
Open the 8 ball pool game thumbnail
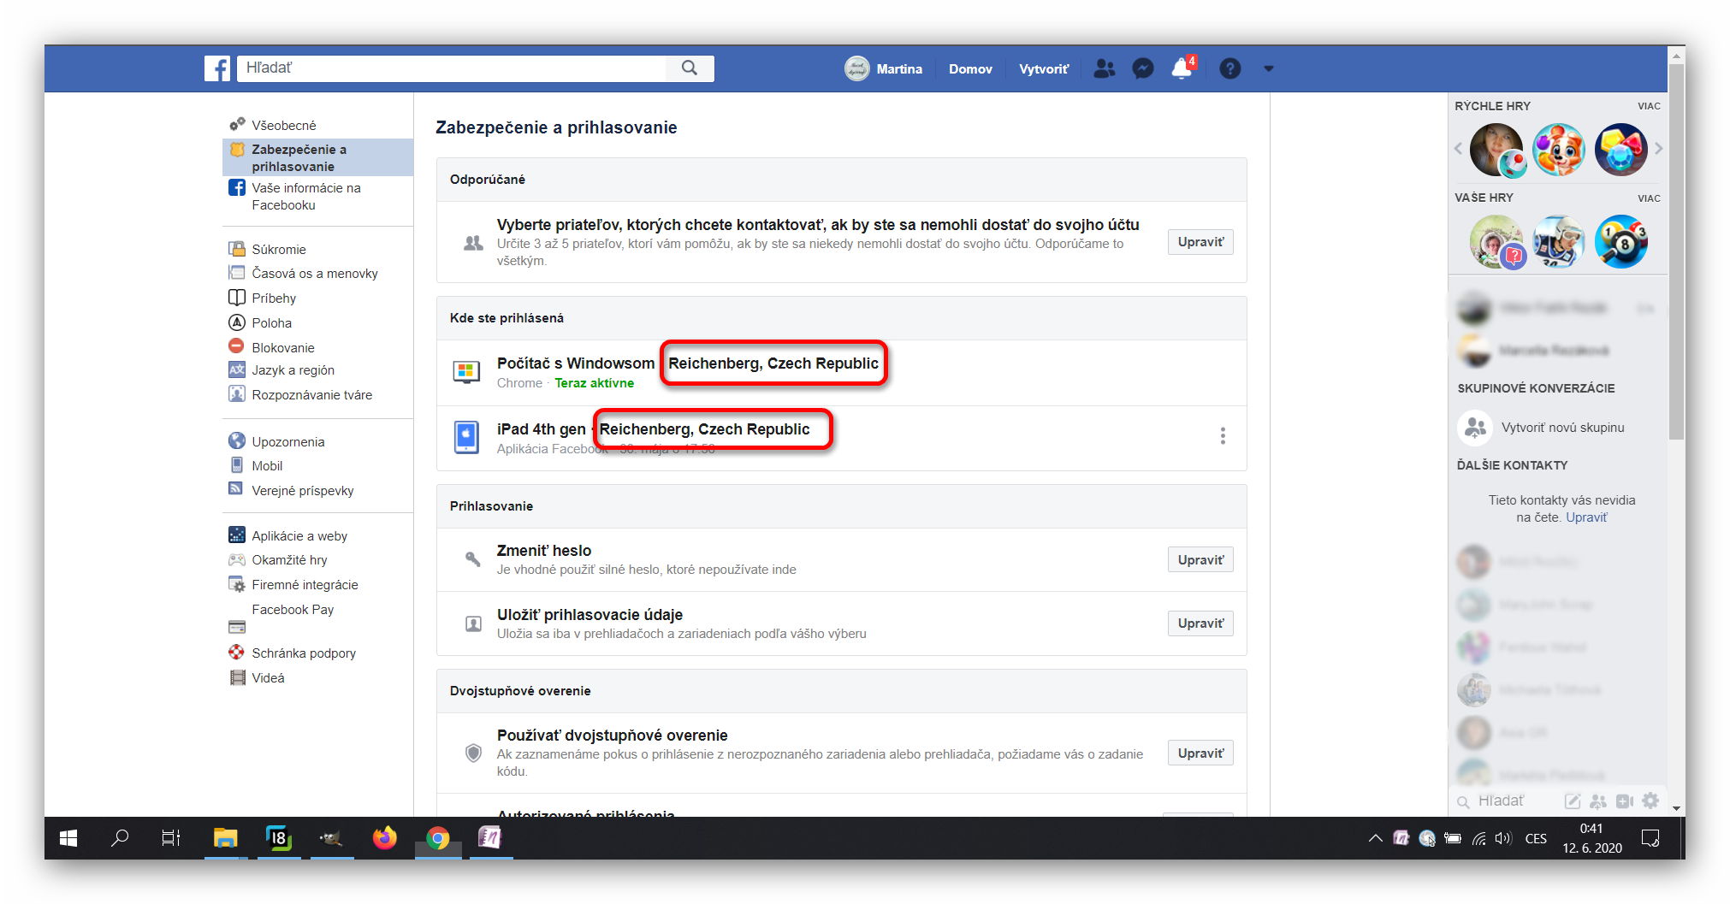tap(1621, 241)
